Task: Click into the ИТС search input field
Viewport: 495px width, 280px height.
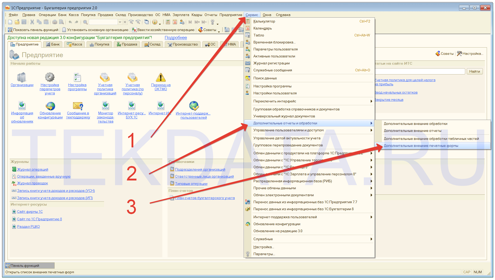Action: pos(419,71)
